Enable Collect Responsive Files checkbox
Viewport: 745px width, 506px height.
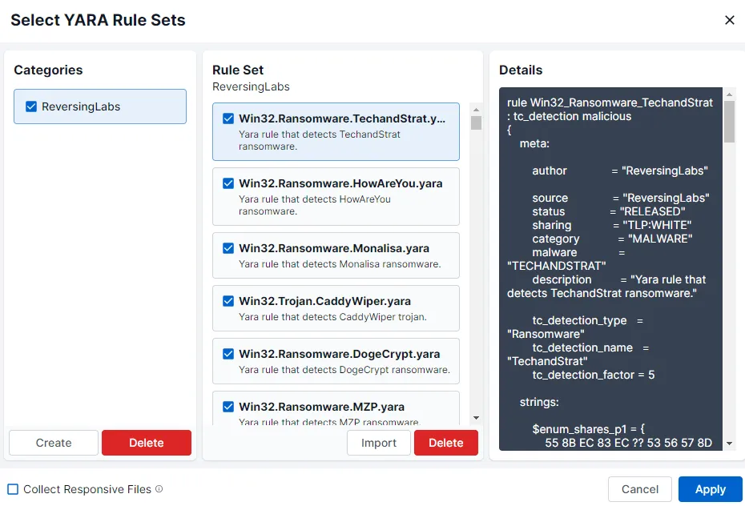pos(13,489)
